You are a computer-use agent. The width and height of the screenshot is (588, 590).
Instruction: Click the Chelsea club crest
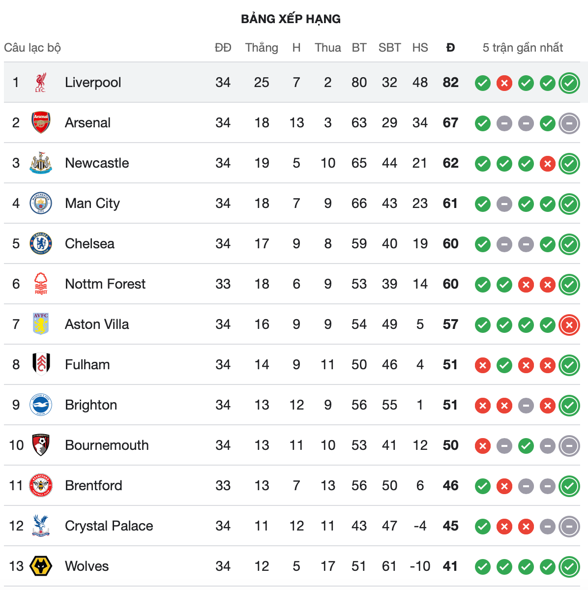[41, 244]
